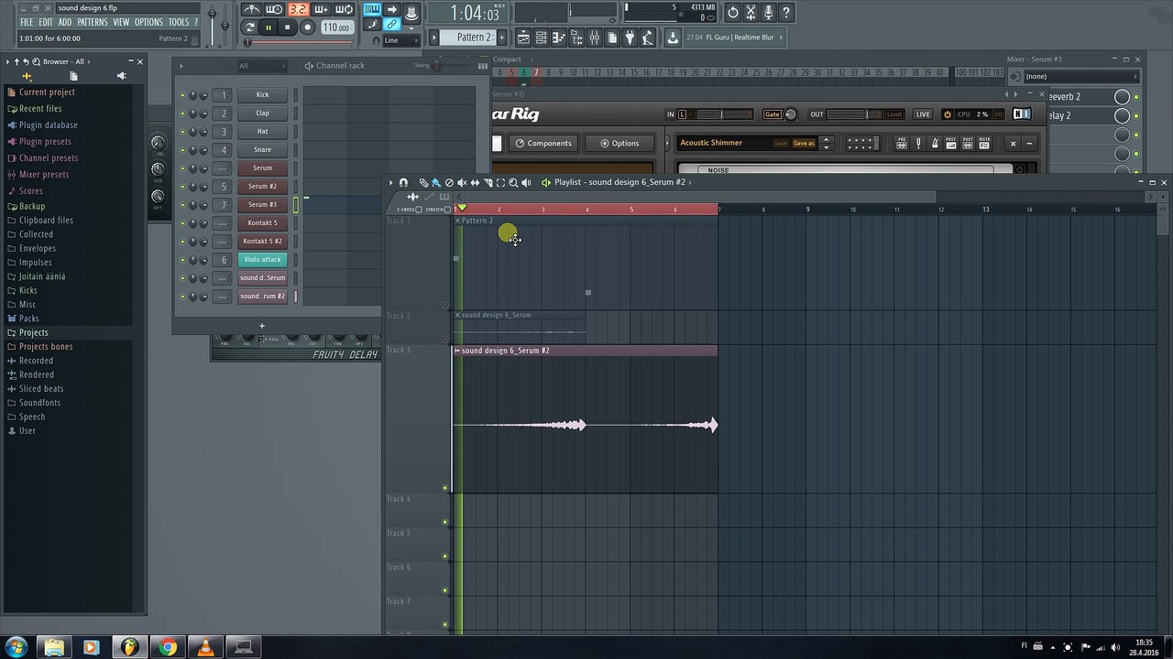Open Guitar Rig Components panel
Viewport: 1173px width, 659px height.
point(543,144)
